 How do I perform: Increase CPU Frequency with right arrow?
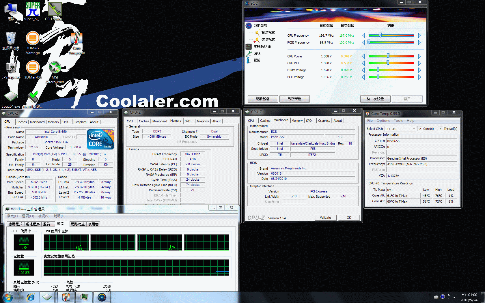click(x=419, y=35)
